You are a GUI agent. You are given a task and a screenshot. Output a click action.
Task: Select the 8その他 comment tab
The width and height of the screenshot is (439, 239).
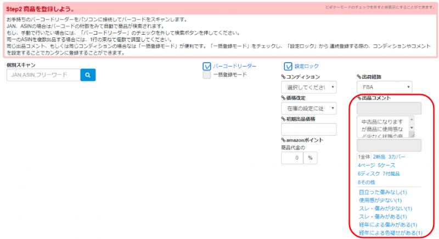coord(366,182)
